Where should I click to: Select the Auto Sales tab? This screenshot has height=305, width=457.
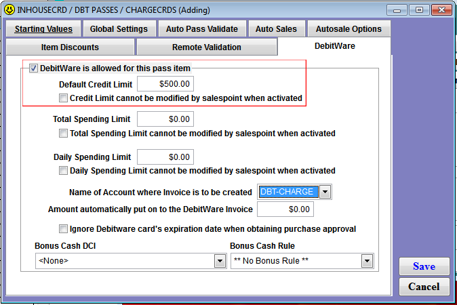pyautogui.click(x=276, y=29)
